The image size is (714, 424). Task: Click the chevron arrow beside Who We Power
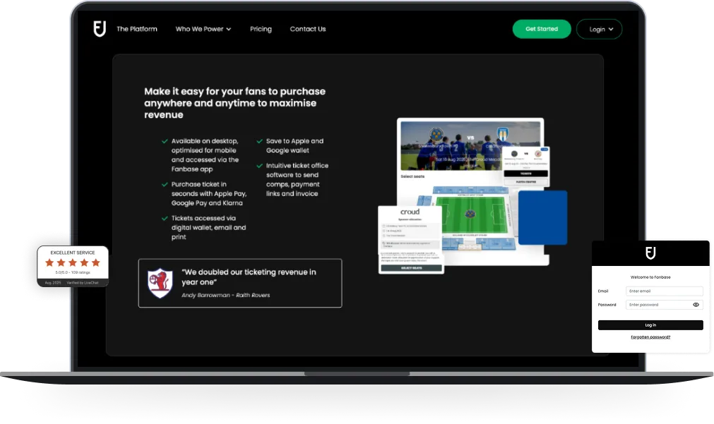tap(229, 30)
